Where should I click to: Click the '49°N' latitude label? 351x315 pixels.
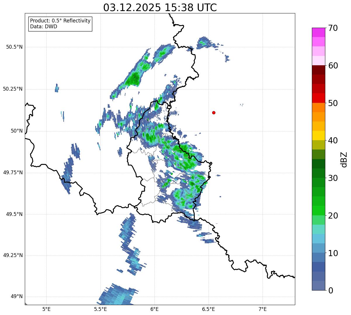point(17,297)
